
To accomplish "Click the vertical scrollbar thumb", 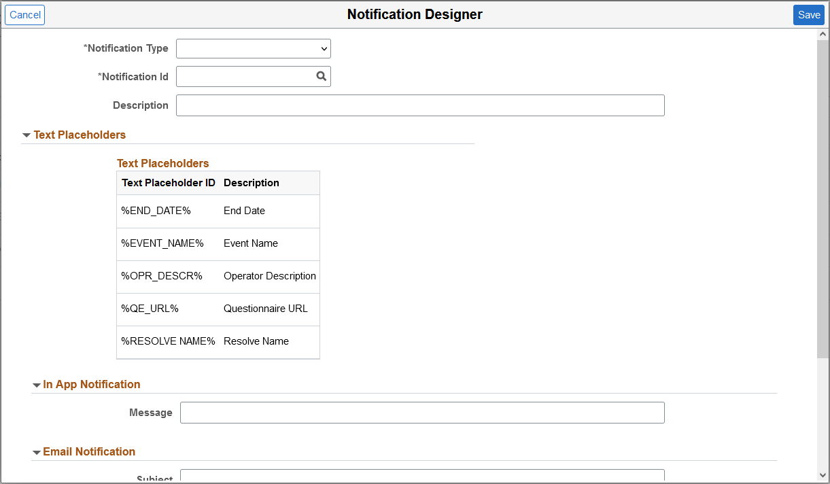I will pos(823,198).
